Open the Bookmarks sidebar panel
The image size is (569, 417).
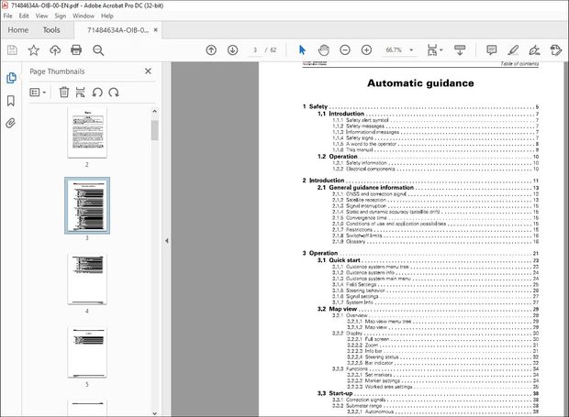coord(11,101)
